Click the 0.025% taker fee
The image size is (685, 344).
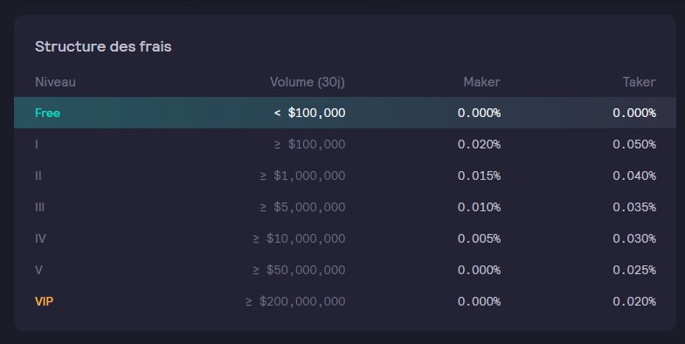pyautogui.click(x=634, y=270)
